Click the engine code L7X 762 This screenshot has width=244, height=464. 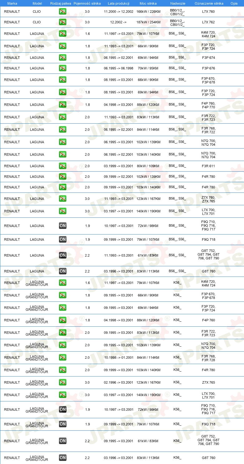[208, 22]
